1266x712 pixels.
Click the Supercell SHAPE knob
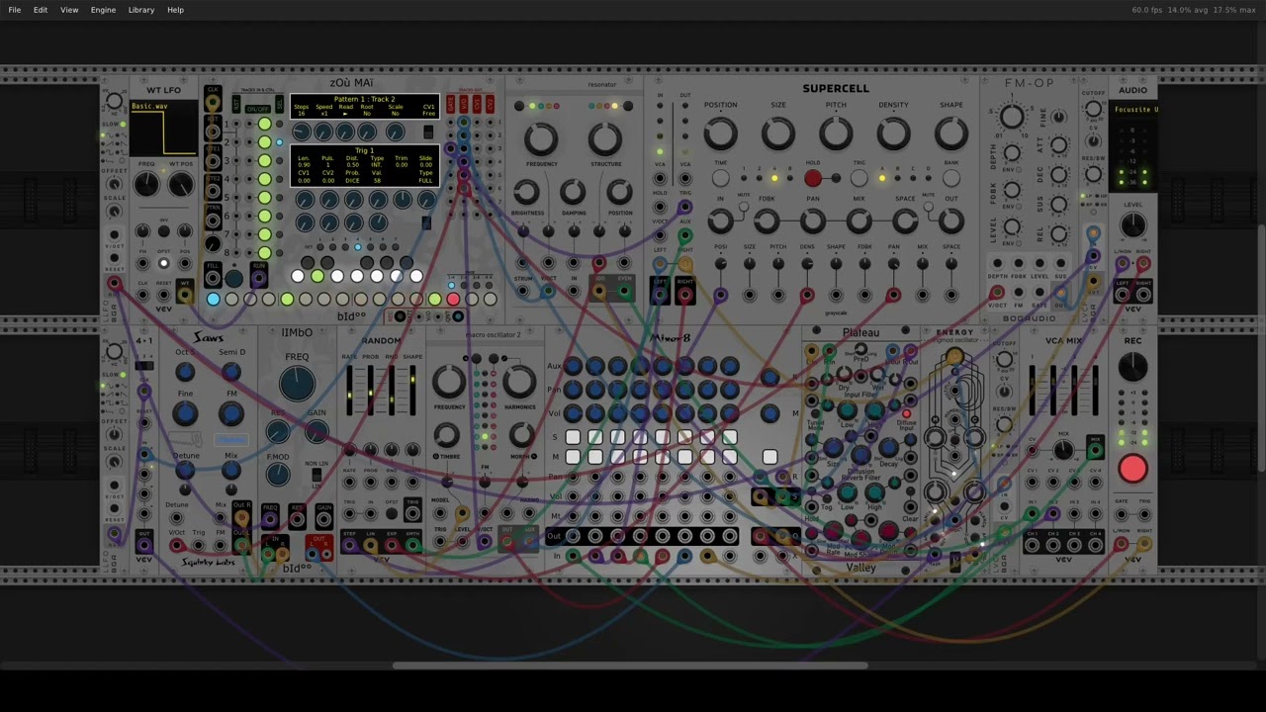[x=951, y=133]
